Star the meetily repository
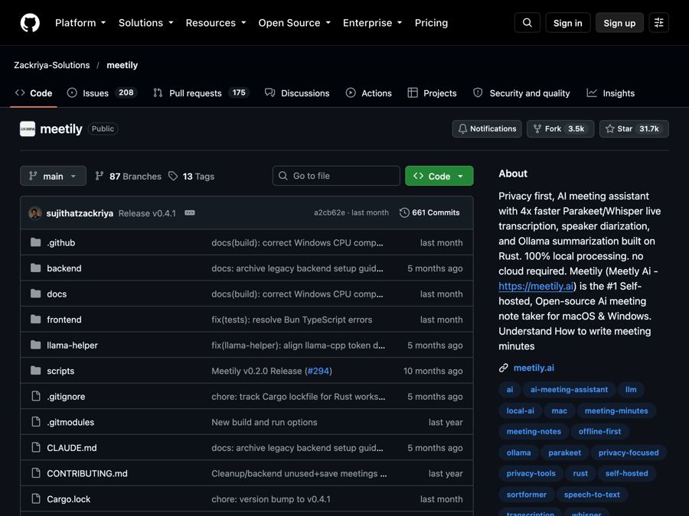The image size is (689, 516). (x=634, y=129)
